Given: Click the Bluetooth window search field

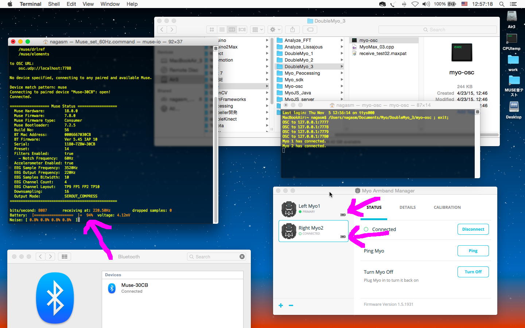Looking at the screenshot, I should 217,257.
